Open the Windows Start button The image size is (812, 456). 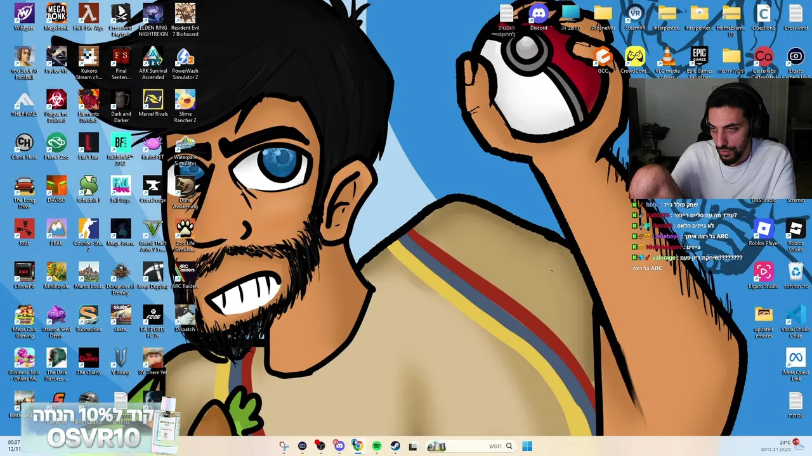(527, 446)
